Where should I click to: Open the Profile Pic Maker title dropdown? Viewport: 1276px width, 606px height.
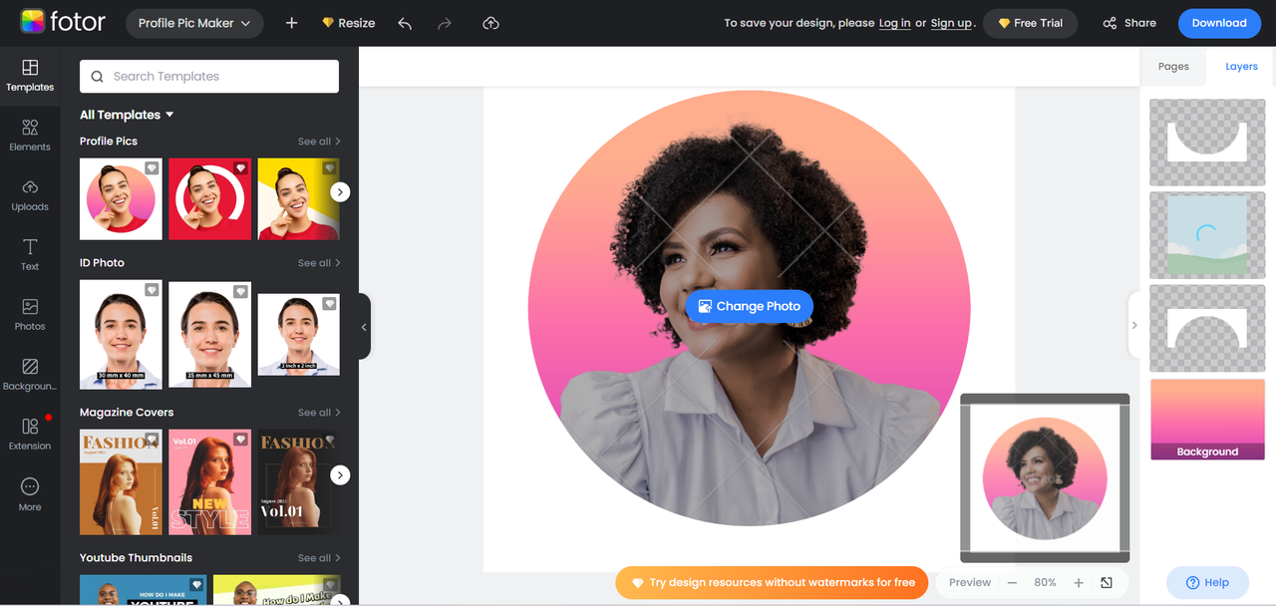[194, 22]
